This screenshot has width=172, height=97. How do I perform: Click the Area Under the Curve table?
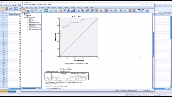click(x=66, y=76)
